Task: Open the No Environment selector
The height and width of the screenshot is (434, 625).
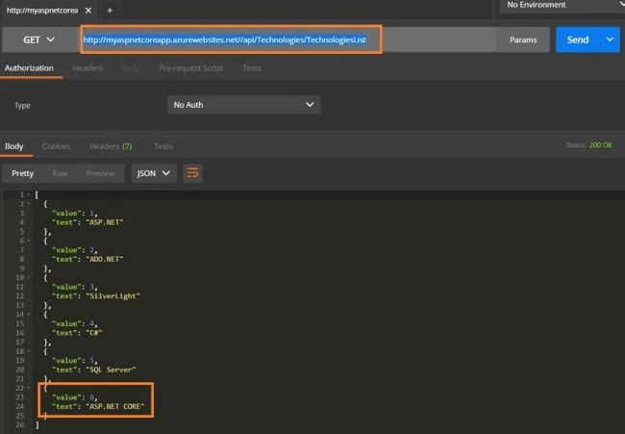Action: [x=562, y=5]
